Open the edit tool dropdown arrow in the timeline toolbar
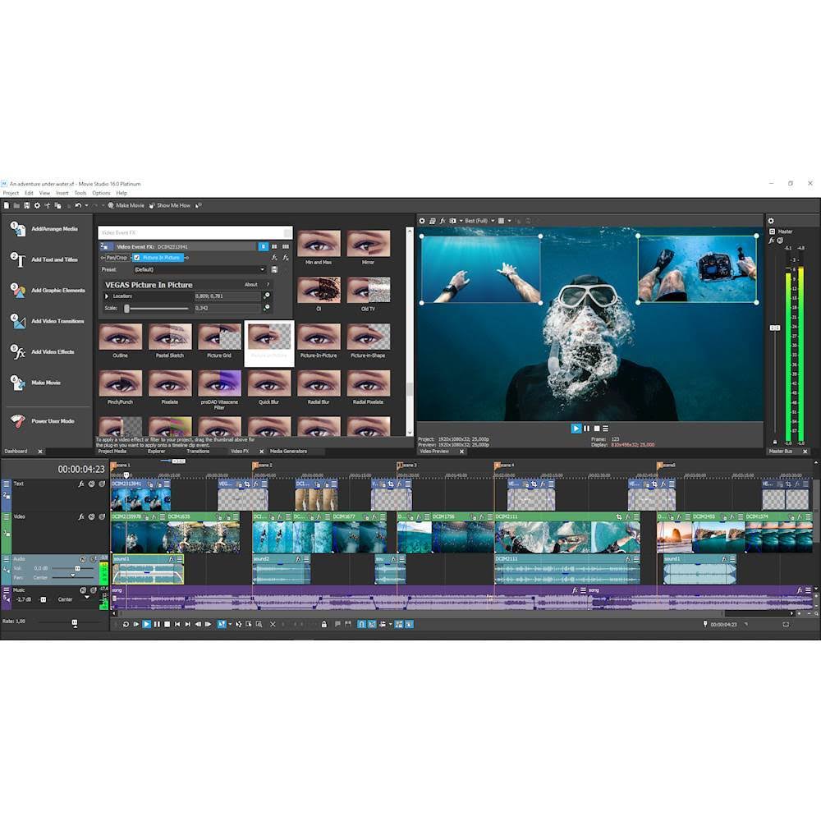Image resolution: width=821 pixels, height=821 pixels. tap(231, 624)
